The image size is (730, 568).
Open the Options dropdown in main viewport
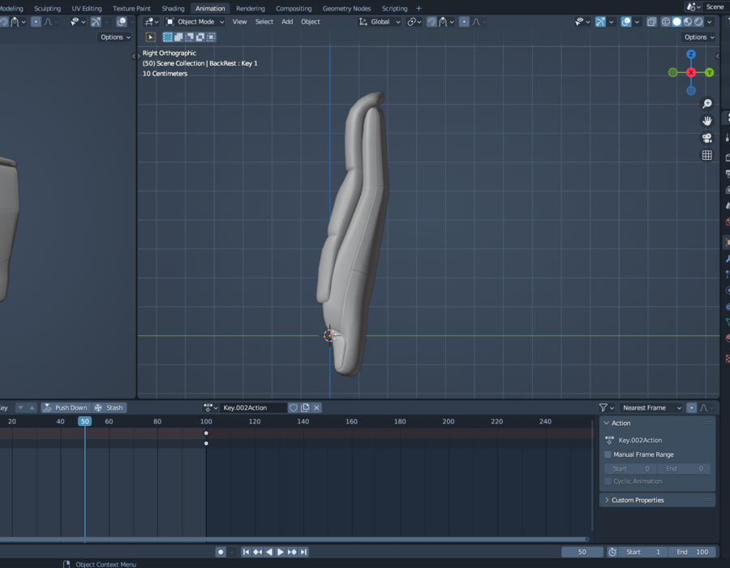699,37
